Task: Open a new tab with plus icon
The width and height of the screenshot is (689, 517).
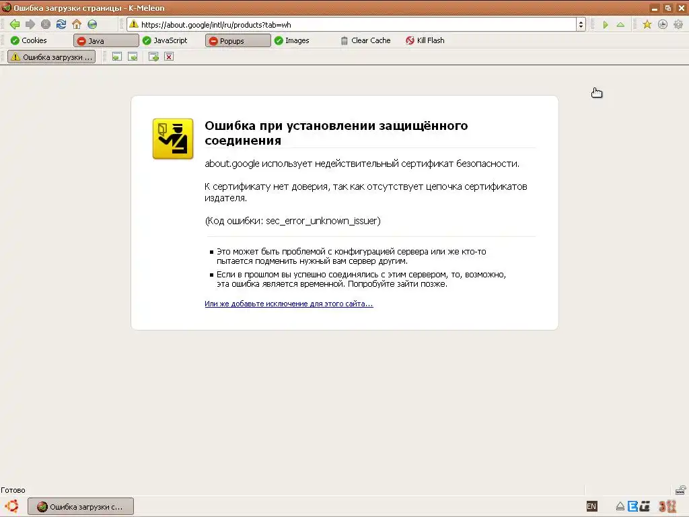Action: (x=153, y=57)
